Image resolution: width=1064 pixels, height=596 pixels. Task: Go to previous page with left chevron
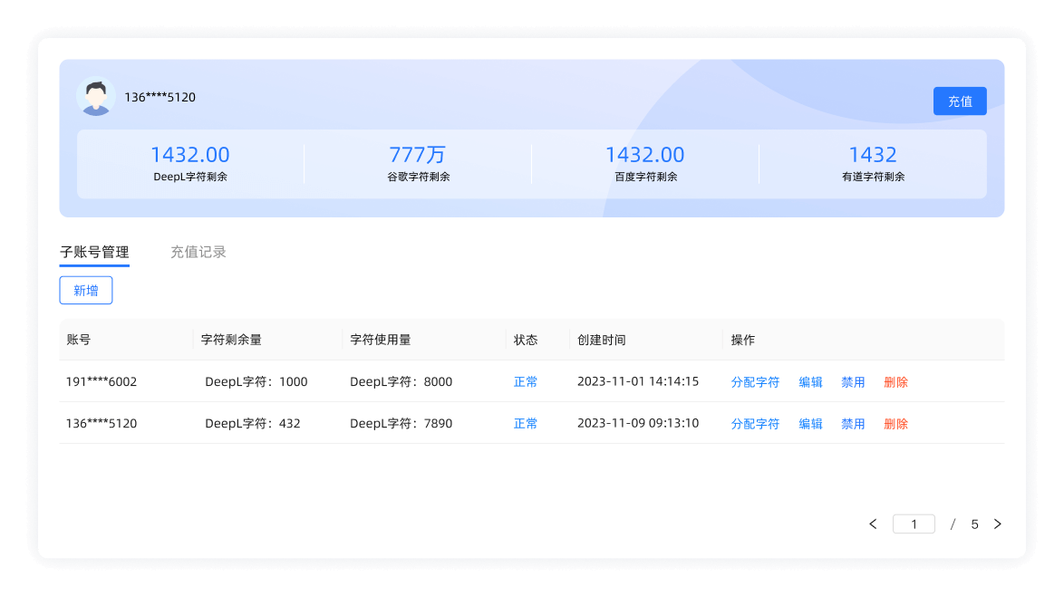[x=872, y=524]
